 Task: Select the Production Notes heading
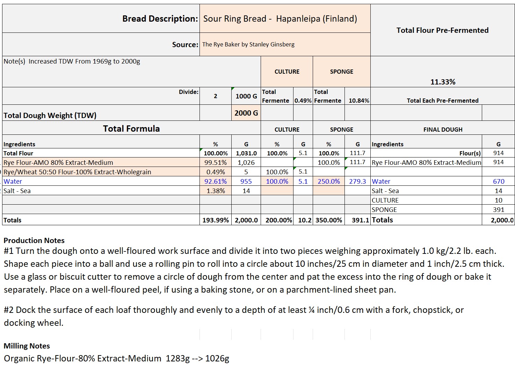[x=34, y=240]
